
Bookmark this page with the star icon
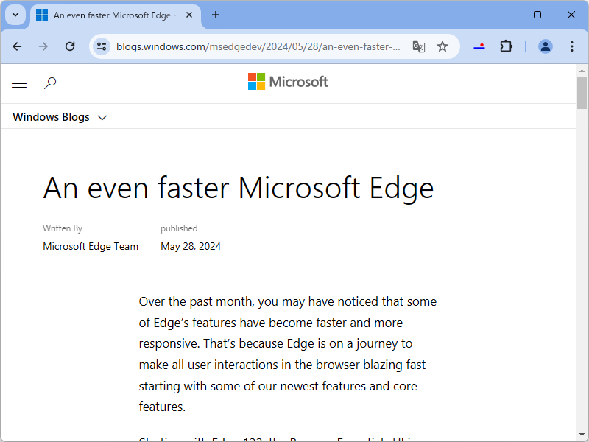pos(442,46)
